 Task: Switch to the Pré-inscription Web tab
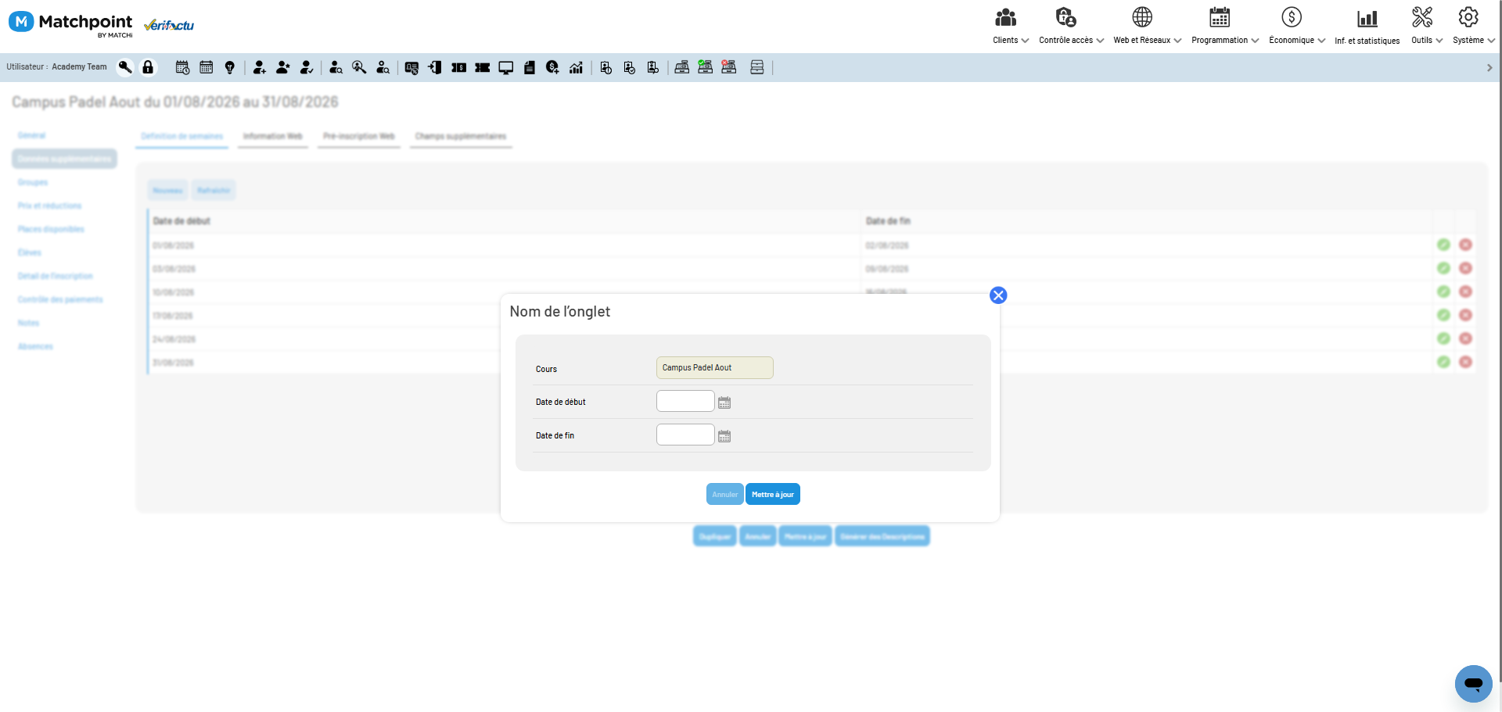pos(359,137)
